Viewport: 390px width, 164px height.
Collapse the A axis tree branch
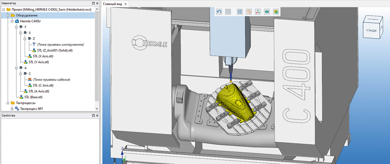[x=16, y=68]
